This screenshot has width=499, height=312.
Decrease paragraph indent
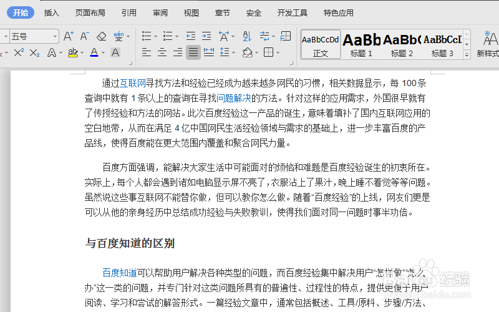(x=191, y=36)
